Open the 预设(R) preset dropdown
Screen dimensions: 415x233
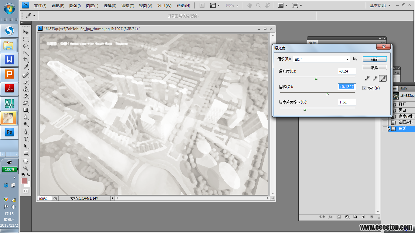(x=321, y=59)
